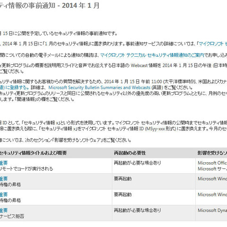This screenshot has width=227, height=227.
Task: Click the line mentioning 午前 11:00 (太平洋標準時刻
Action: pos(113,81)
